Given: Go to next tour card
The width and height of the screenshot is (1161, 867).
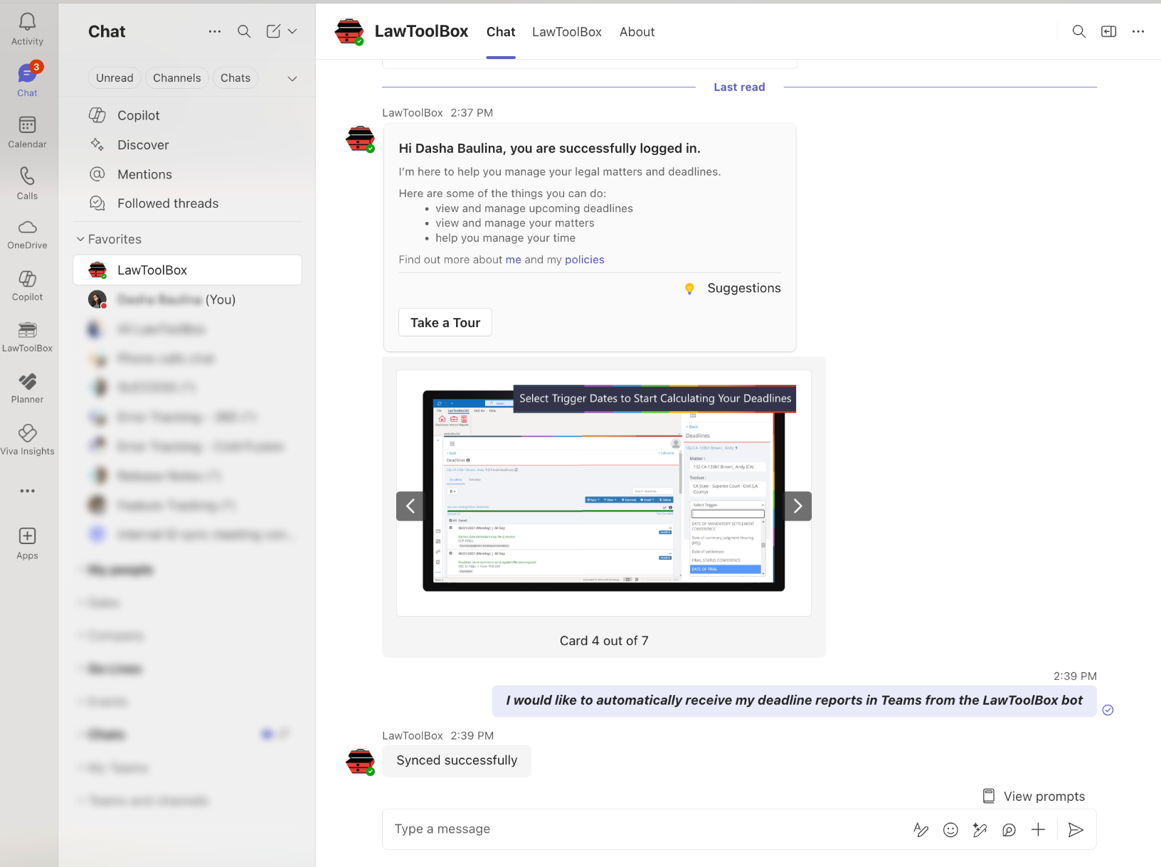Looking at the screenshot, I should pyautogui.click(x=798, y=506).
